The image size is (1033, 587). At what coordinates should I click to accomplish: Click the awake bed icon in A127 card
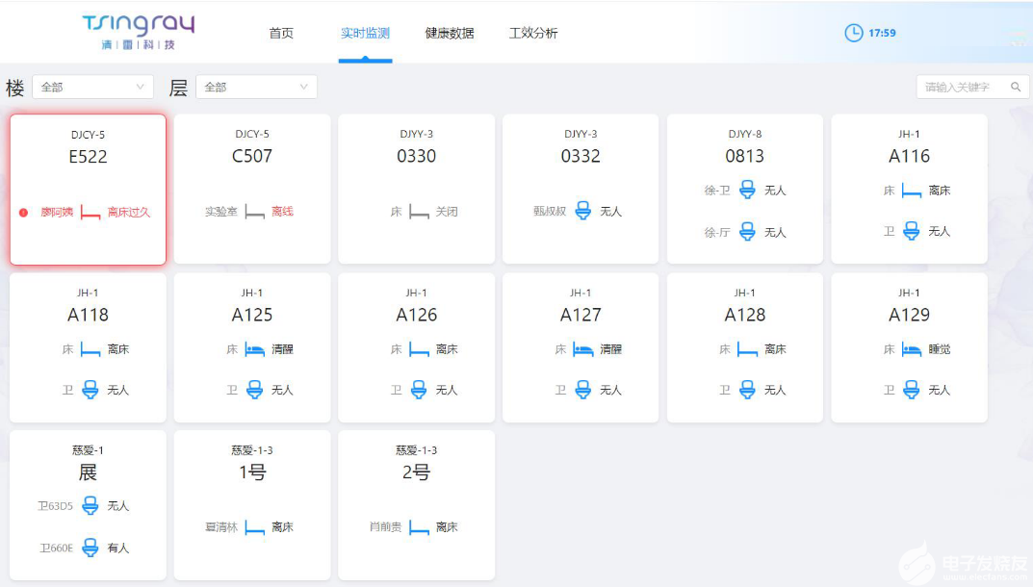coord(583,349)
